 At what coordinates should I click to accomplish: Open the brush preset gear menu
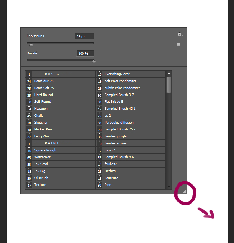point(180,35)
